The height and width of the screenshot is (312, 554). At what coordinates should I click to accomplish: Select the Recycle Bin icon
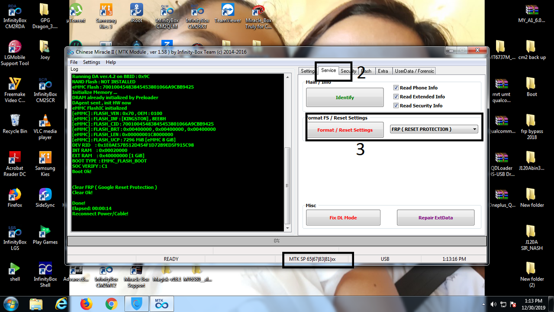point(15,124)
